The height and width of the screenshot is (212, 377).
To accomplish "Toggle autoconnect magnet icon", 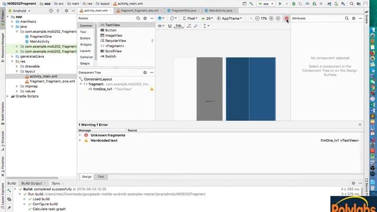I will coord(170,26).
